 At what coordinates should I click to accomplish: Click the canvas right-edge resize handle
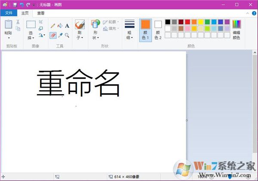pos(187,120)
